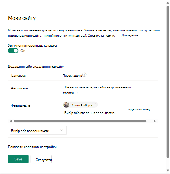Click Видалити мову for Французька

click(139, 109)
